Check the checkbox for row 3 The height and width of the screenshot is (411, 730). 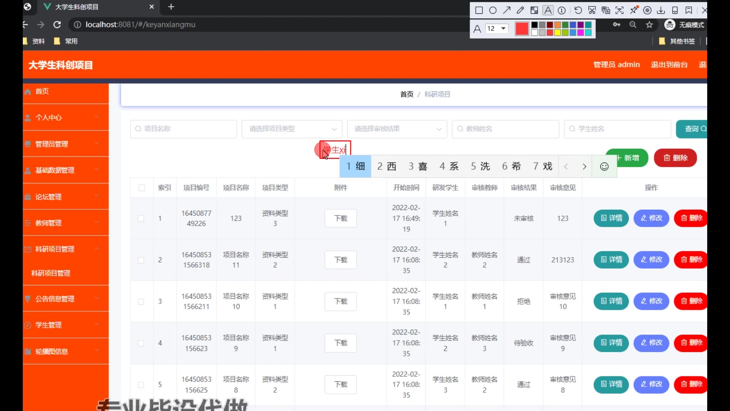141,301
